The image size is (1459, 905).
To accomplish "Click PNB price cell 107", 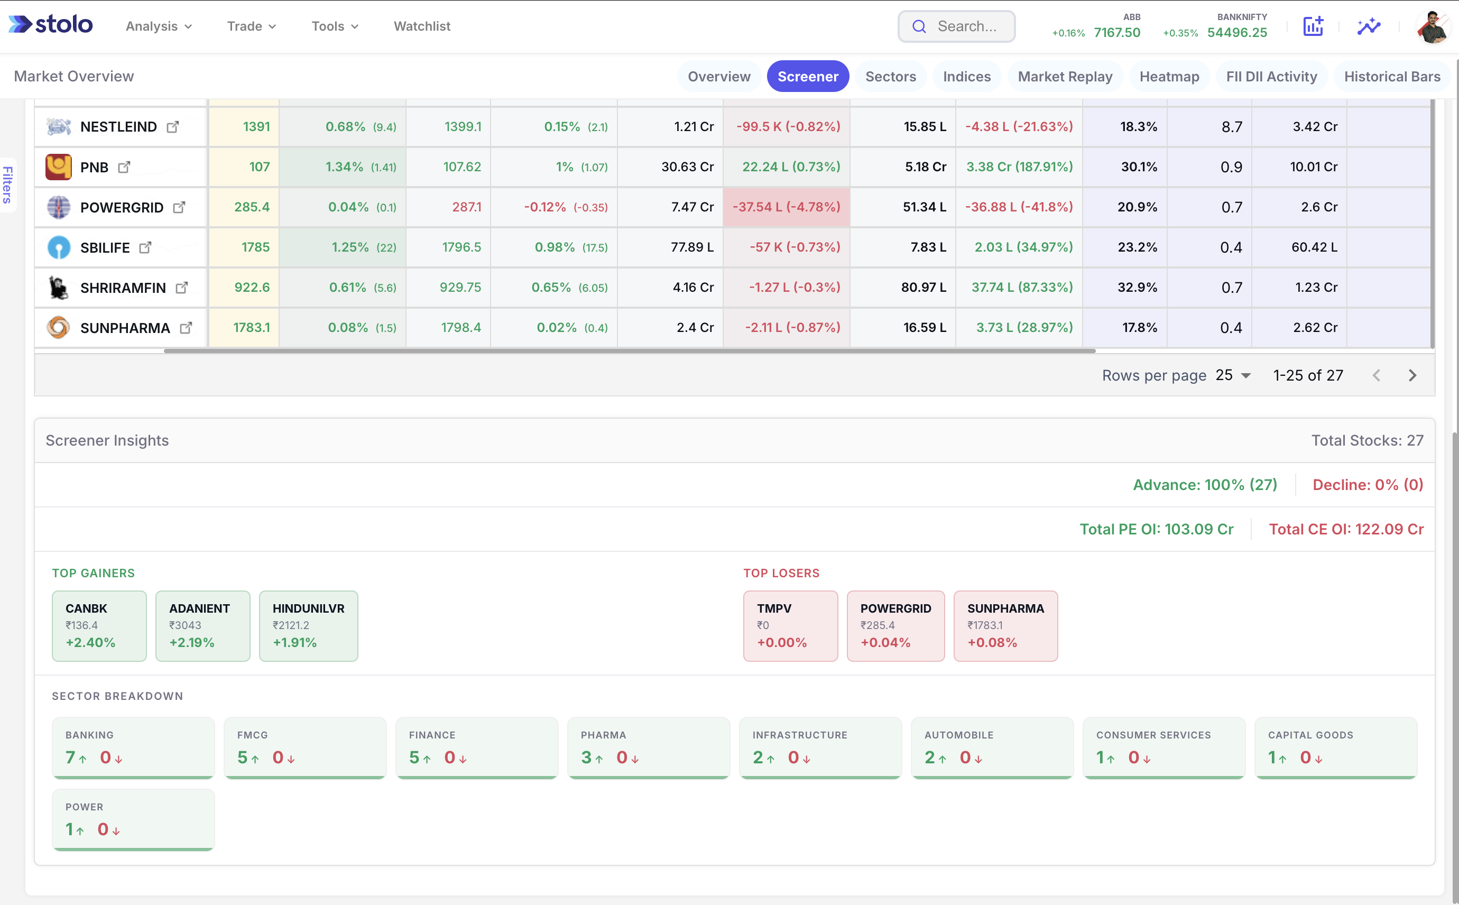I will point(244,167).
